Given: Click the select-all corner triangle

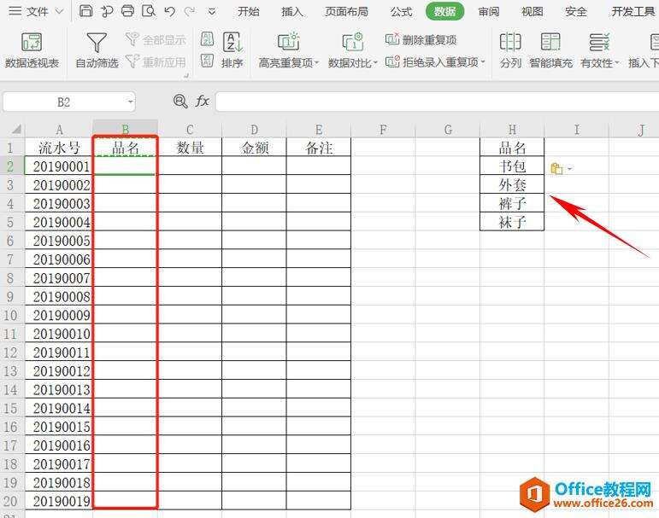Looking at the screenshot, I should click(16, 129).
